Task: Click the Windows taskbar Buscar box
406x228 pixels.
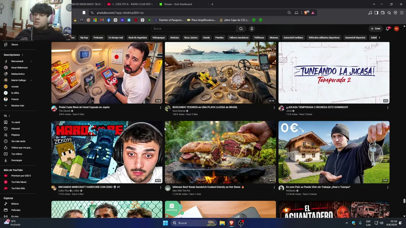Action: pos(193,223)
